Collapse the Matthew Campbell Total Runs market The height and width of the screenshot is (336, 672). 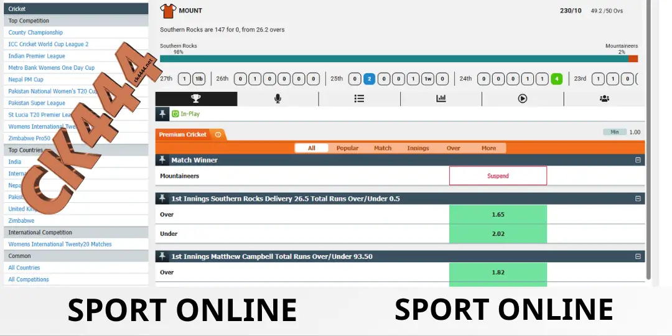(638, 256)
